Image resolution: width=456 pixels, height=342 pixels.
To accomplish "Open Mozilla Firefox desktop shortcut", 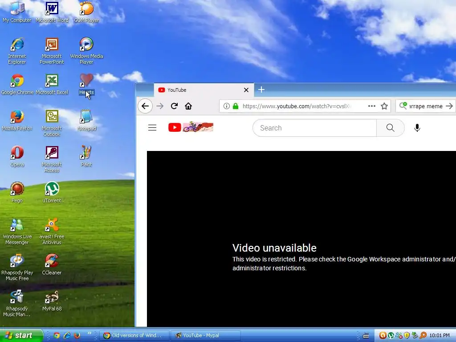I will (x=17, y=120).
